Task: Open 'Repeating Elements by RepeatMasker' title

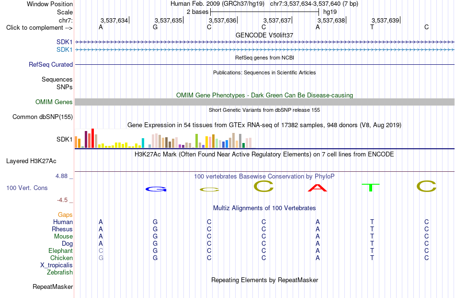Action: pyautogui.click(x=265, y=280)
